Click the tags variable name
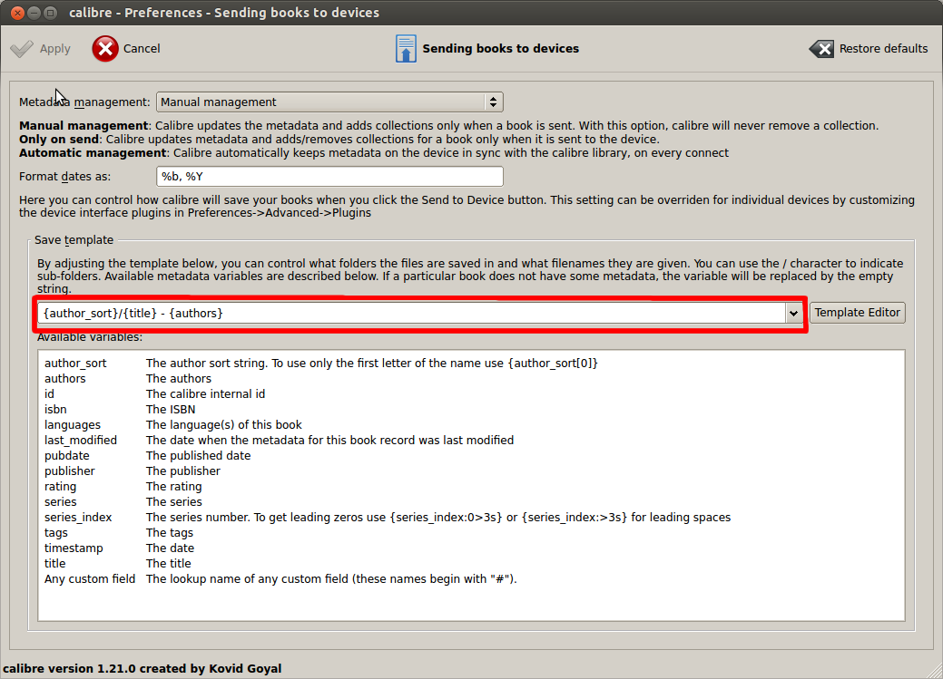This screenshot has height=679, width=943. pos(56,533)
